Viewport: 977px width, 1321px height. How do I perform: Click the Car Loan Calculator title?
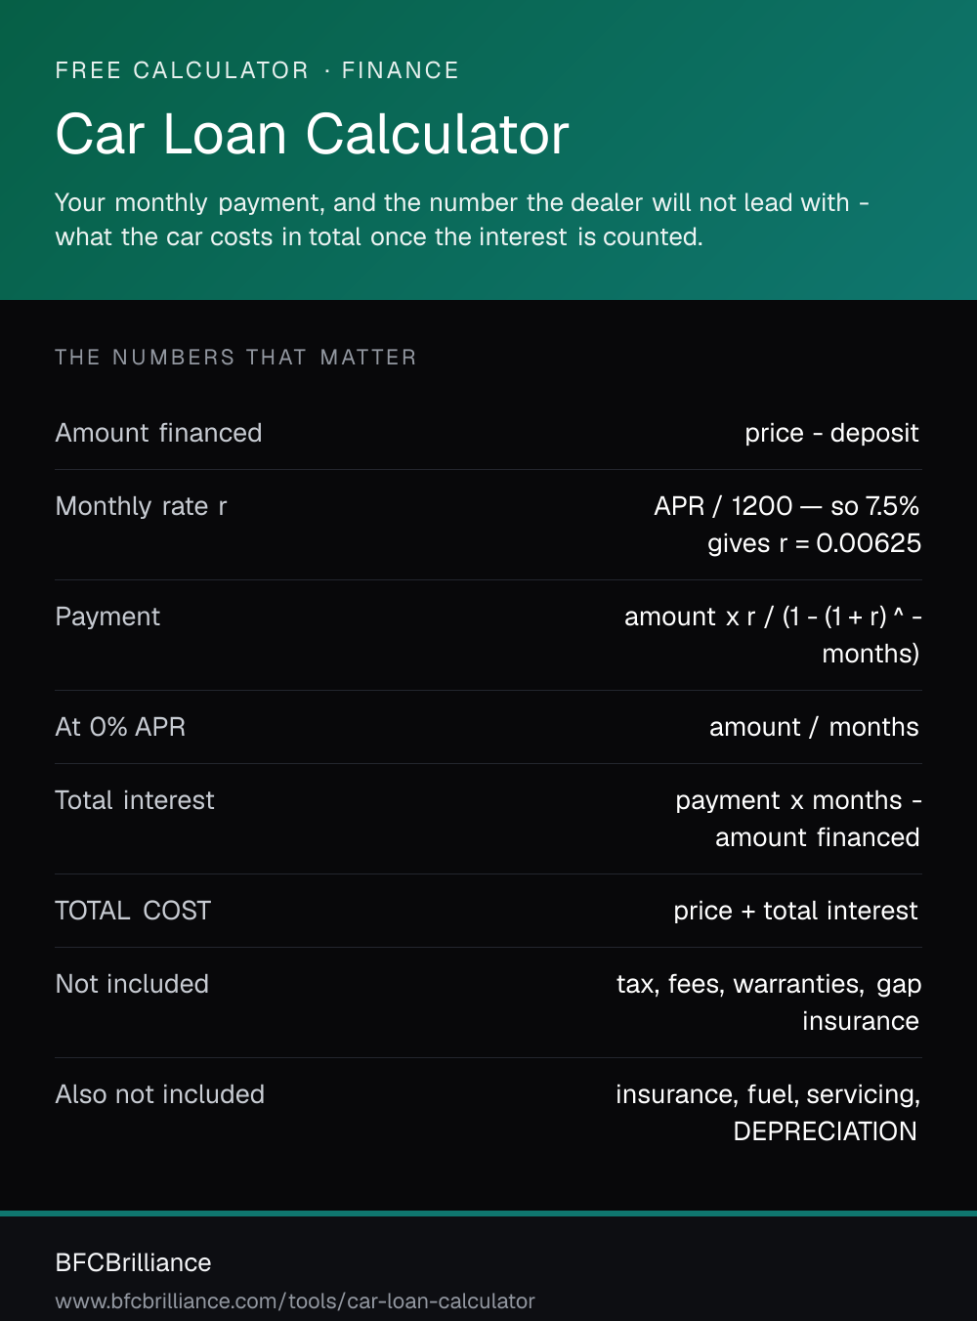pos(312,134)
